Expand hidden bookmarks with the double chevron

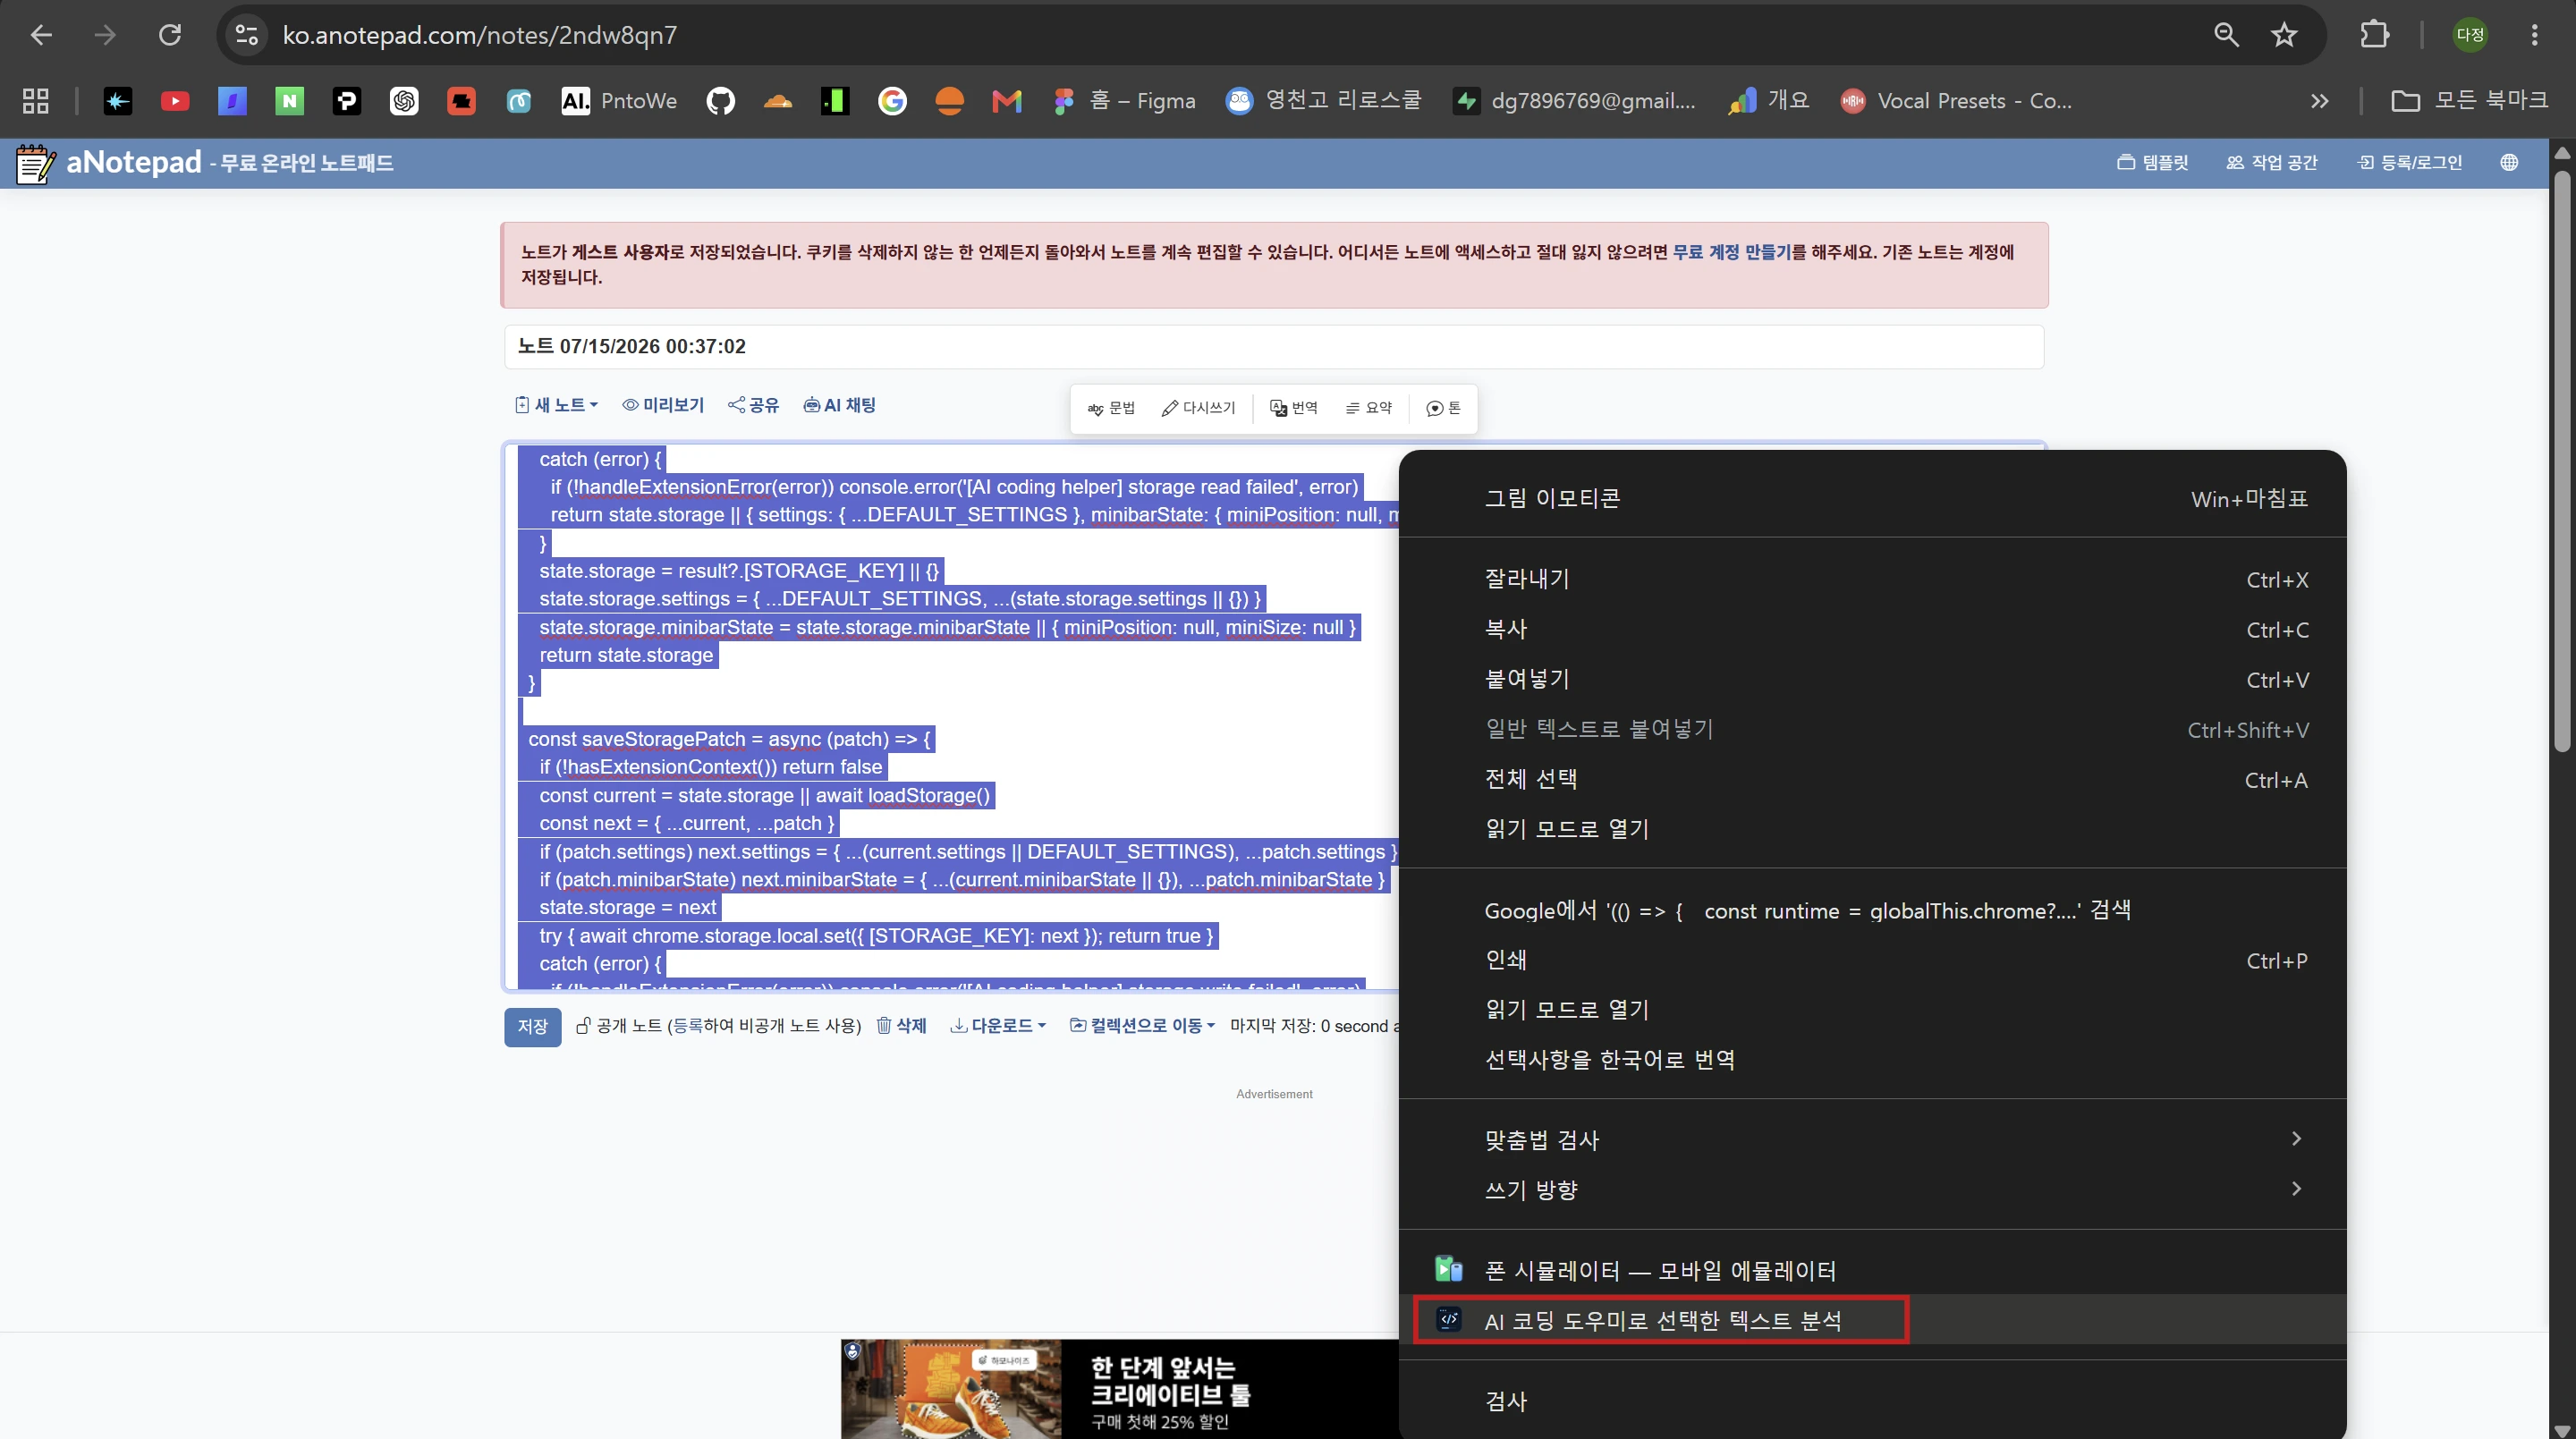[x=2319, y=101]
